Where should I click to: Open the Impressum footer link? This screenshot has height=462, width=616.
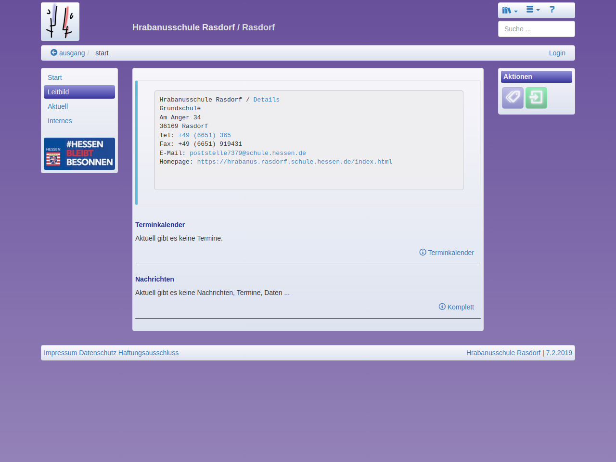[60, 353]
